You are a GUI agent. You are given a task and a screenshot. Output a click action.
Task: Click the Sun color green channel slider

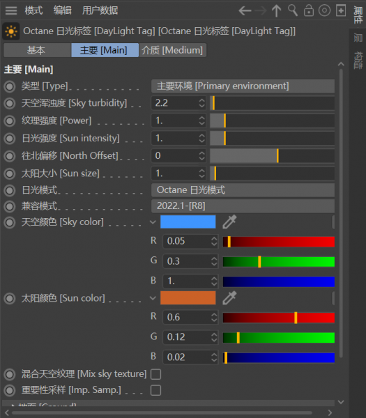pyautogui.click(x=278, y=337)
